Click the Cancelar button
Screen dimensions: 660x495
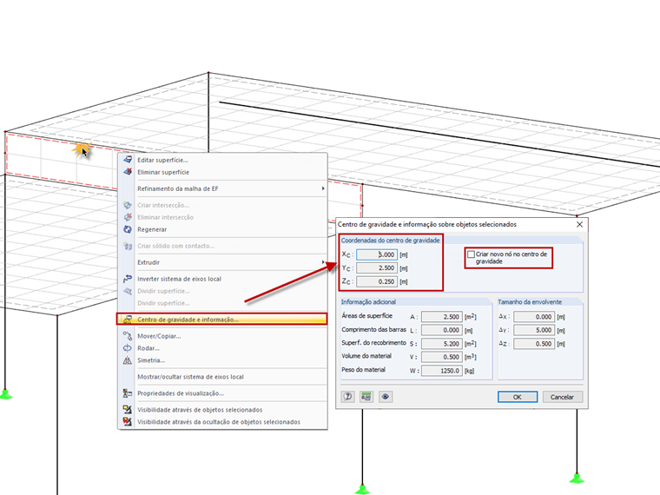563,397
